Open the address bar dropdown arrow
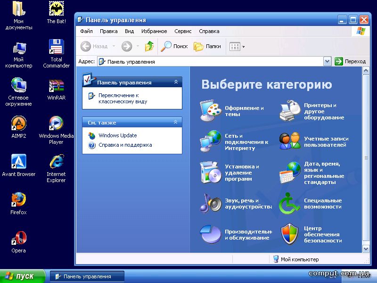377x283 pixels. click(327, 61)
